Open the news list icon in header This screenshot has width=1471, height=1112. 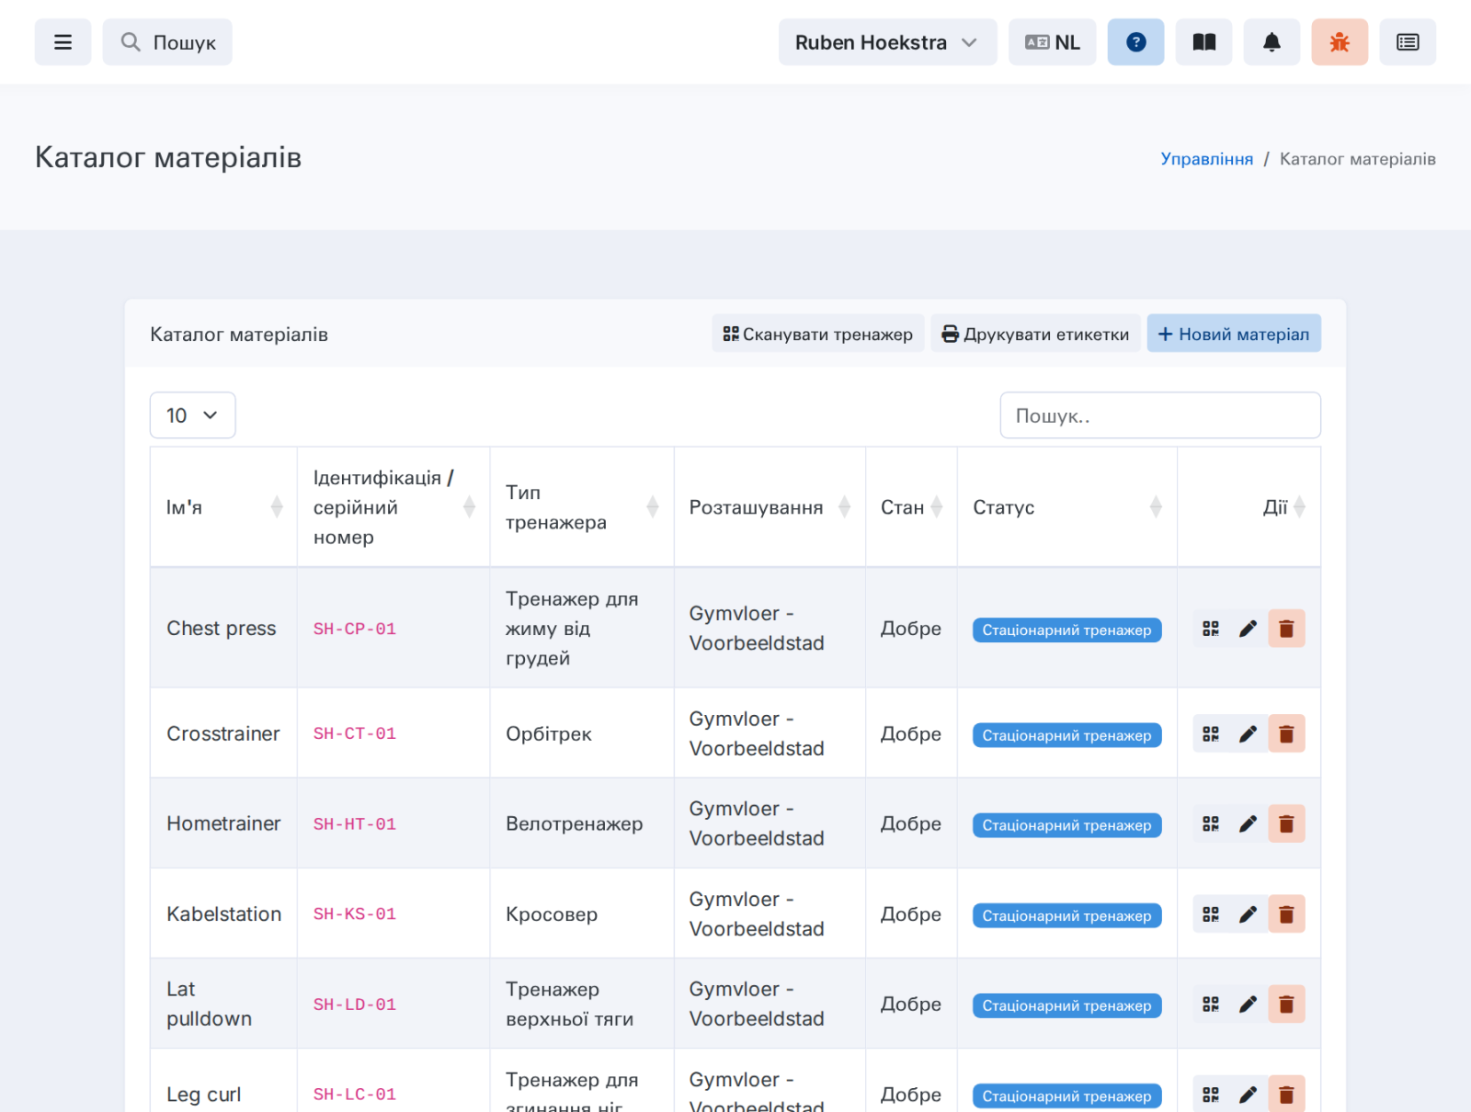tap(1408, 42)
